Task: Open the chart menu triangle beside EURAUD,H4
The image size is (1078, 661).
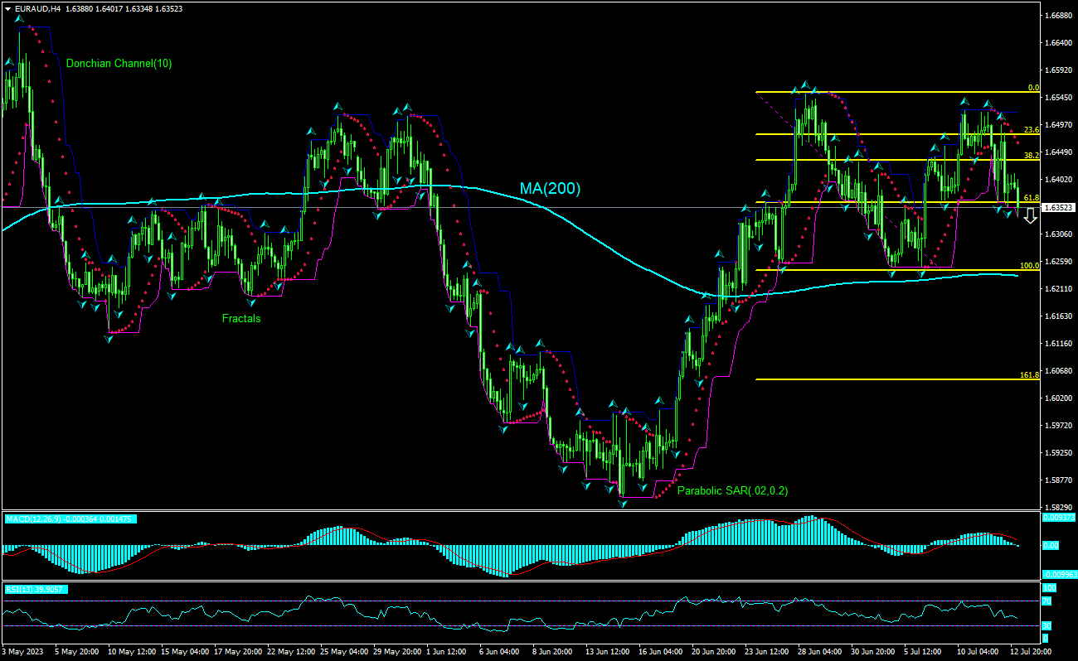Action: click(x=7, y=8)
